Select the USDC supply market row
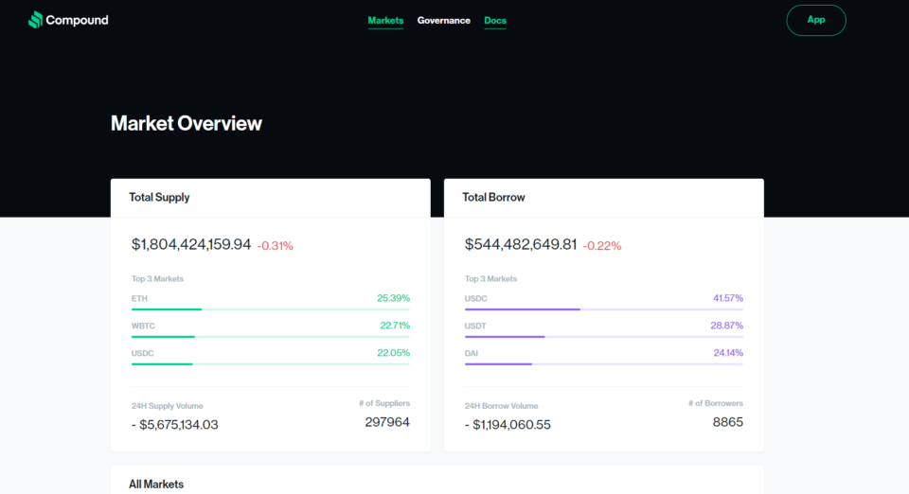The image size is (909, 494). (270, 356)
